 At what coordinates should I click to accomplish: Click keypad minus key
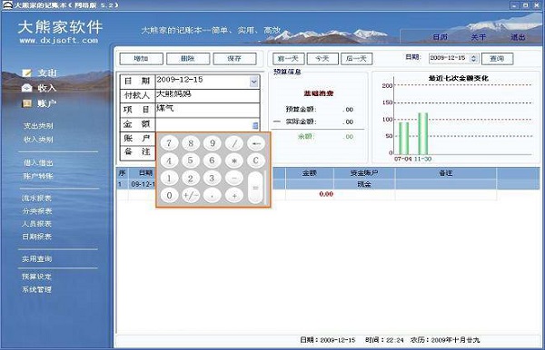pos(234,179)
